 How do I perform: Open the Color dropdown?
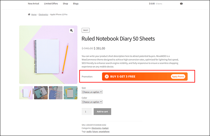(92, 102)
